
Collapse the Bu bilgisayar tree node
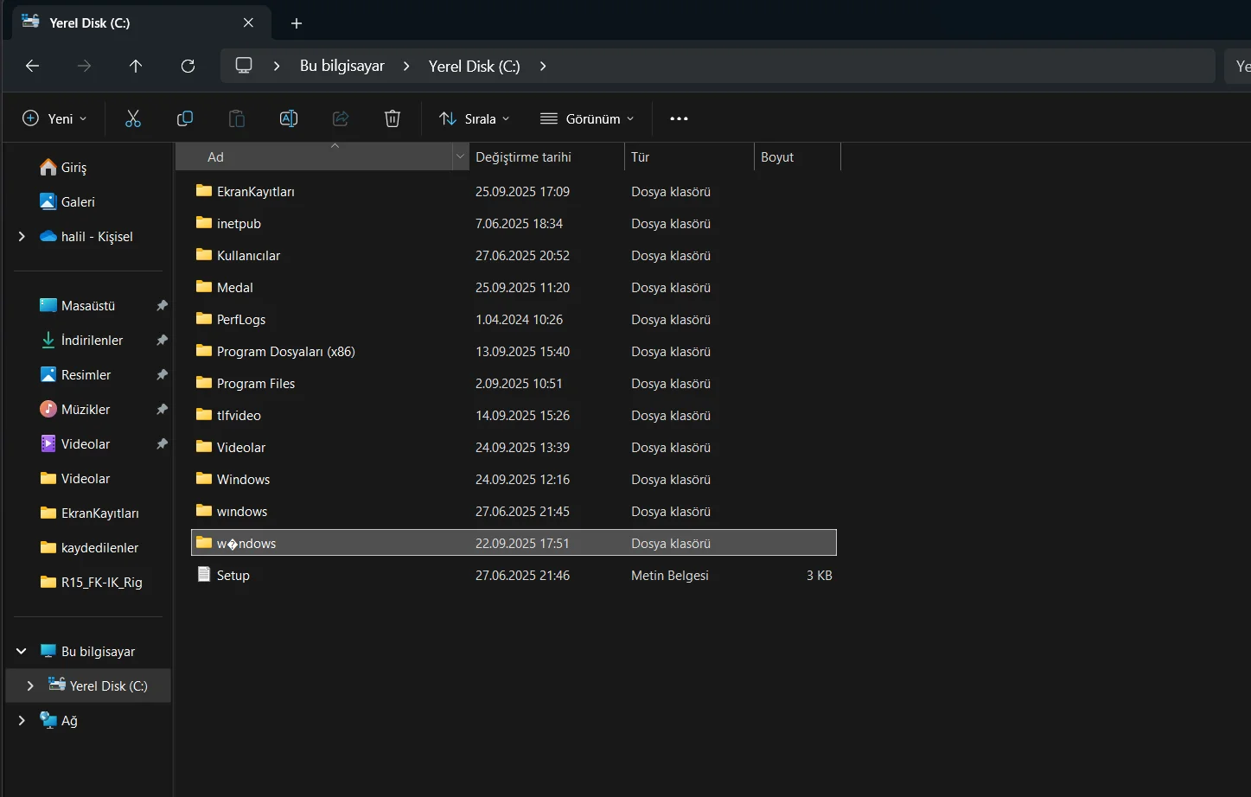coord(22,651)
